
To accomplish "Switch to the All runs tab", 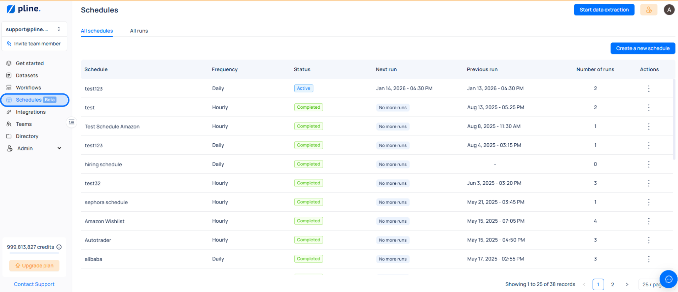I will (x=139, y=31).
